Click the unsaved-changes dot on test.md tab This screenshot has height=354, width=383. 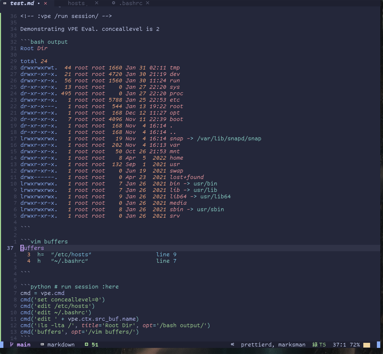[39, 3]
